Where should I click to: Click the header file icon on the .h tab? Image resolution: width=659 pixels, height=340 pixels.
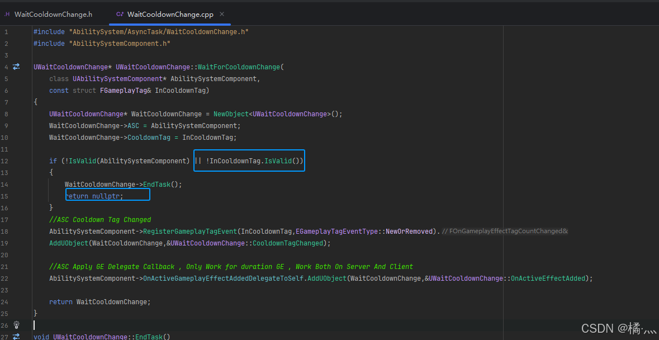[7, 15]
